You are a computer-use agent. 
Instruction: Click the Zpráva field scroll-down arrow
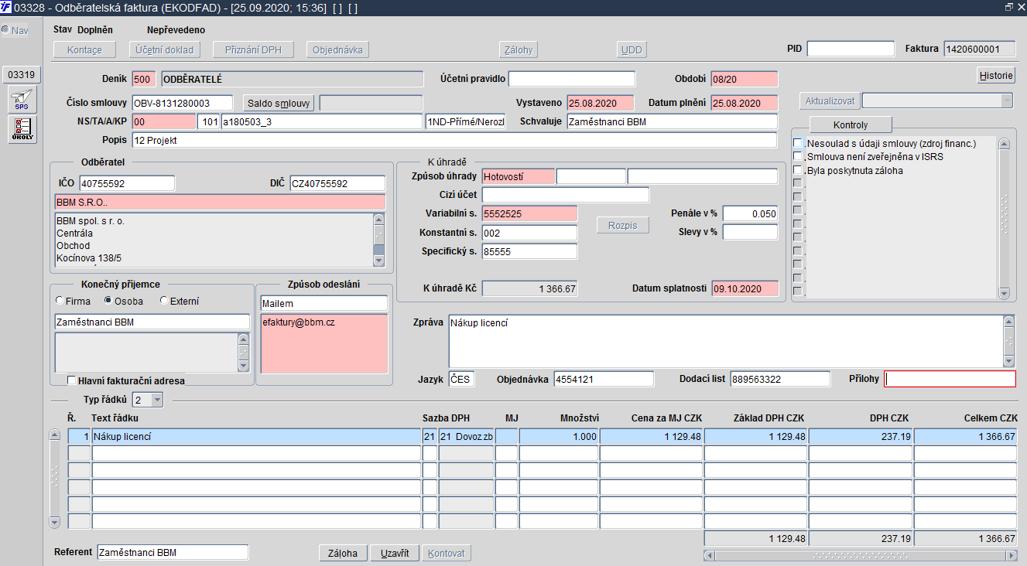(1008, 361)
